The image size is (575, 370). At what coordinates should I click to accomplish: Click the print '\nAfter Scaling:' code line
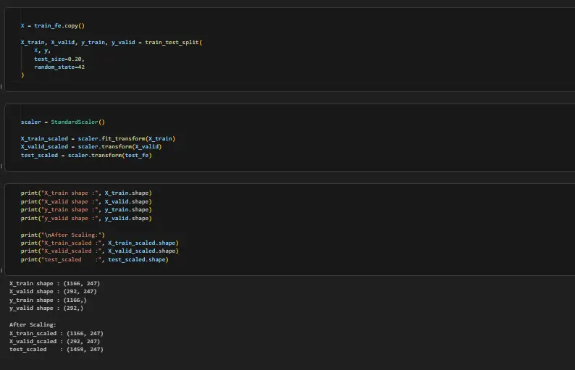[x=63, y=235]
